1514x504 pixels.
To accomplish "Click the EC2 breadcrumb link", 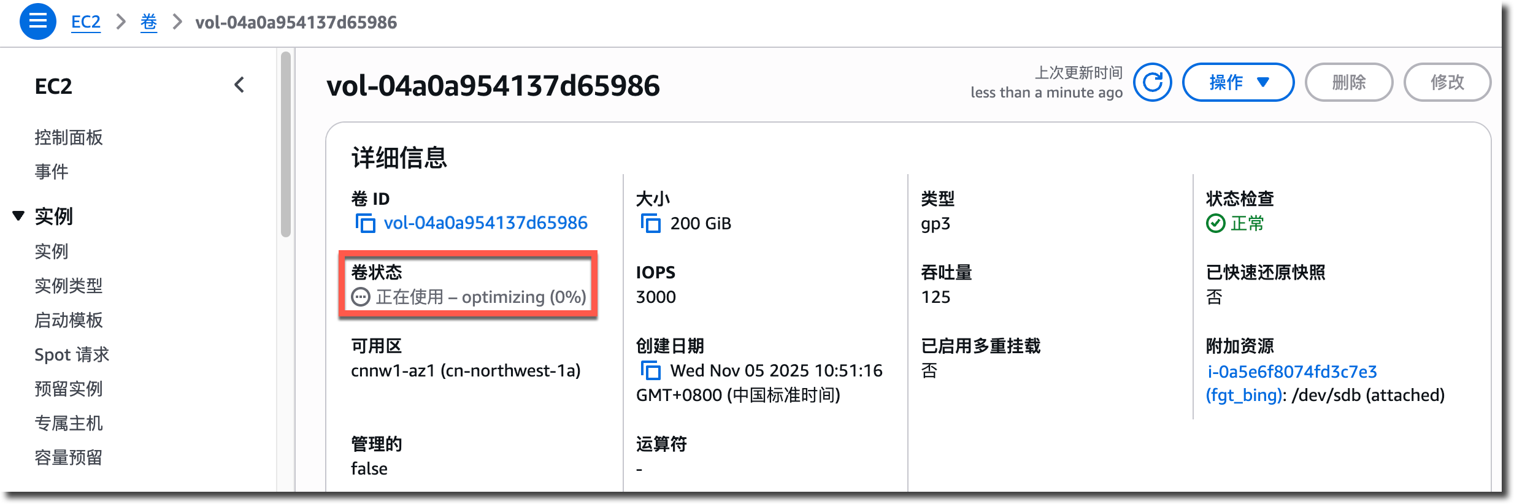I will (85, 22).
